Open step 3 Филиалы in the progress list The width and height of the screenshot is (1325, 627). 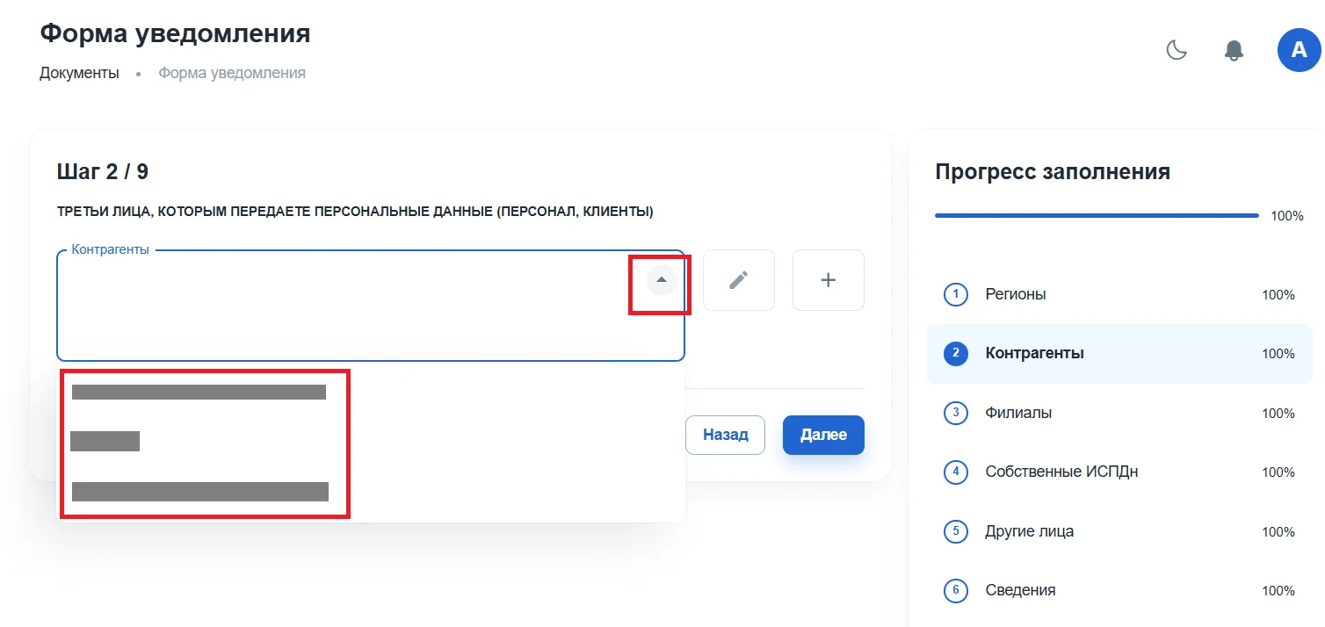point(1119,413)
